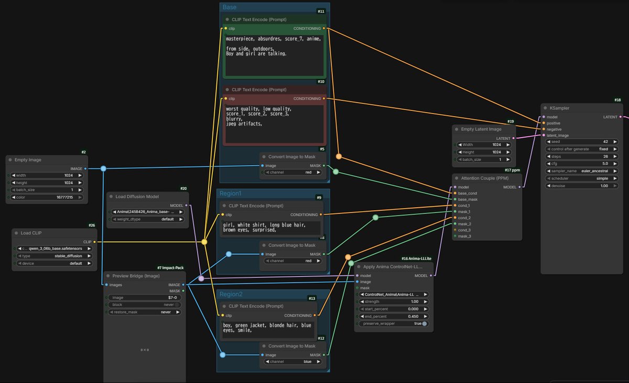This screenshot has height=383, width=629.
Task: Collapse the Attention Couple (PPM) node dot
Action: coord(457,178)
